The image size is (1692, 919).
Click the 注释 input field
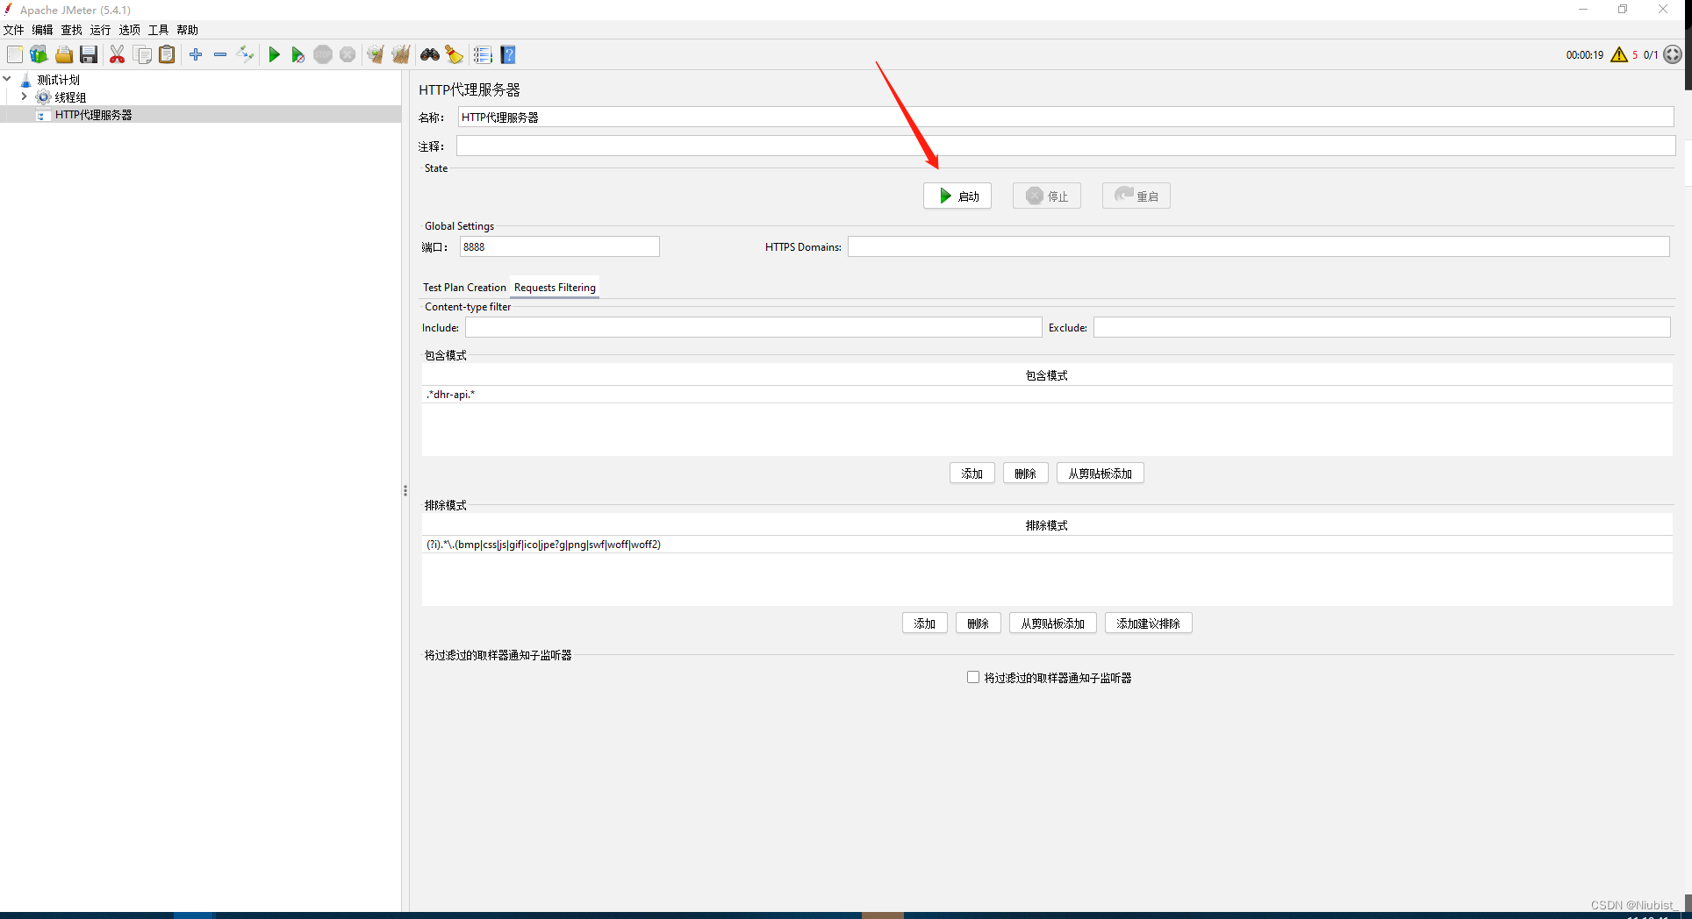coord(1065,146)
